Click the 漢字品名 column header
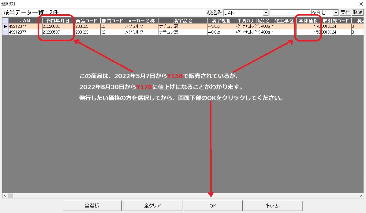Viewport: 366px width, 213px height. point(183,21)
